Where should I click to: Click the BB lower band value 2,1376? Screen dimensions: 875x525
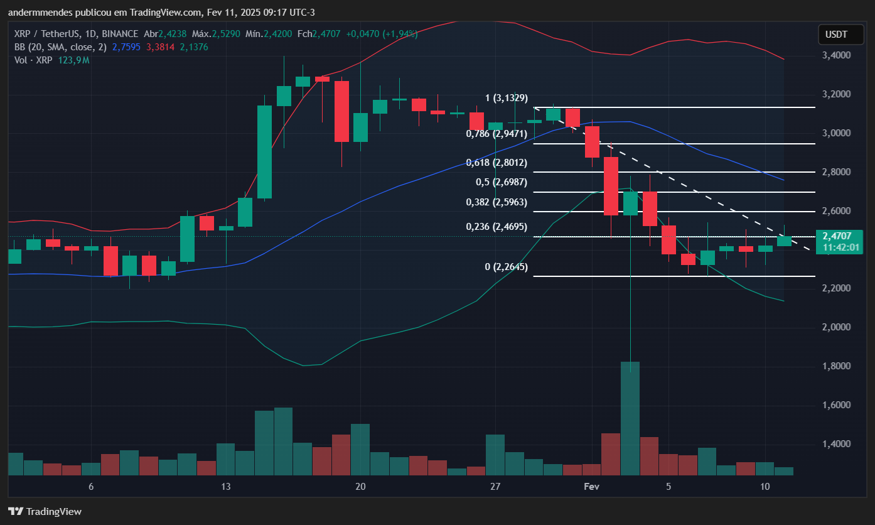click(193, 47)
